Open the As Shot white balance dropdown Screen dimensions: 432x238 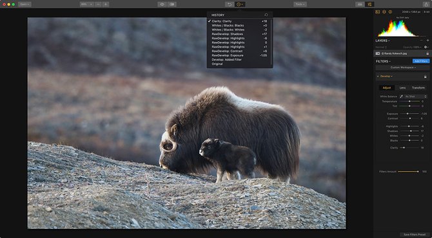coord(415,96)
